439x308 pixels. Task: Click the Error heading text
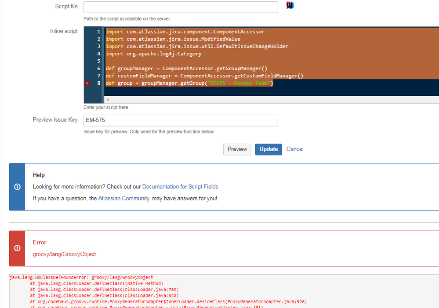(40, 243)
